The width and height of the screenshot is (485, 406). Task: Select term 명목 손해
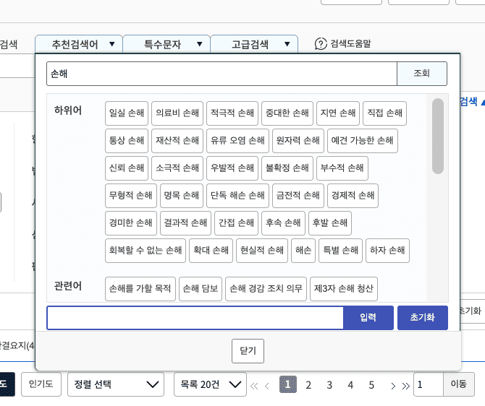coord(182,196)
